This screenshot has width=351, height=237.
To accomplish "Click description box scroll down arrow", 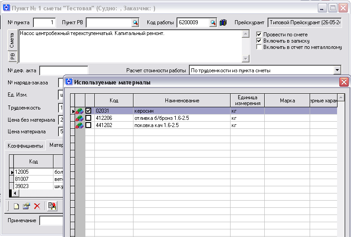I will (x=245, y=59).
